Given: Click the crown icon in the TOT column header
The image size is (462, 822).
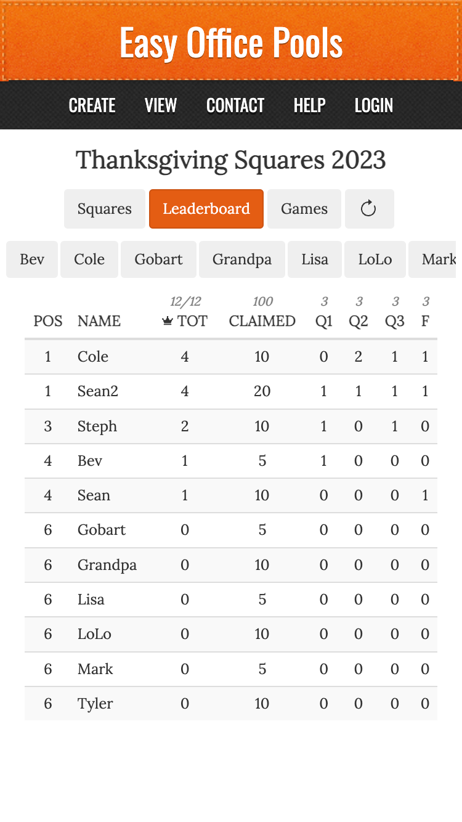Looking at the screenshot, I should (166, 321).
